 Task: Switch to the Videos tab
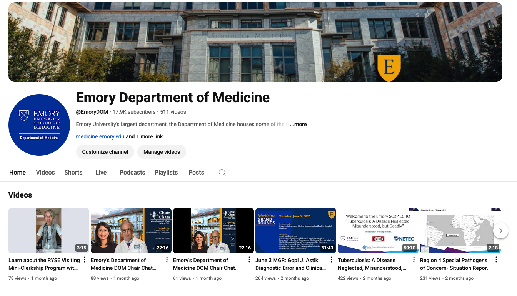[x=45, y=173]
